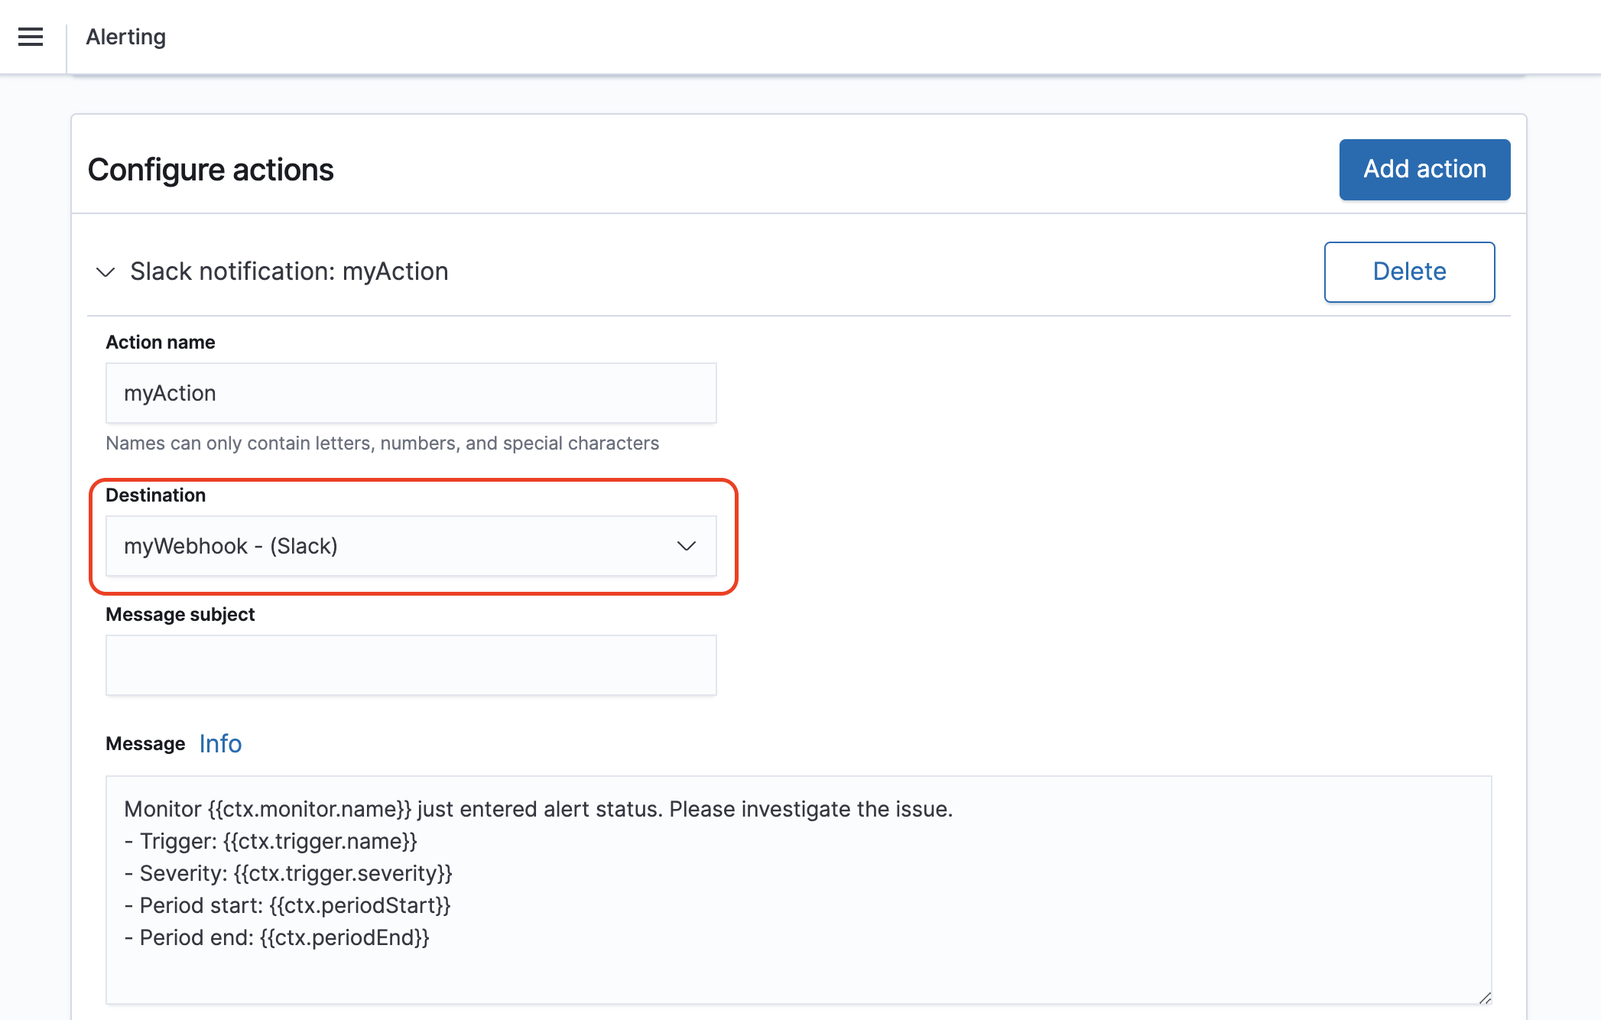
Task: Click the Add action button
Action: 1424,169
